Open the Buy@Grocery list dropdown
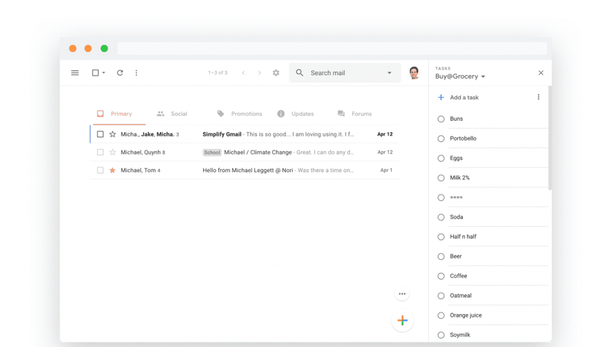 460,77
